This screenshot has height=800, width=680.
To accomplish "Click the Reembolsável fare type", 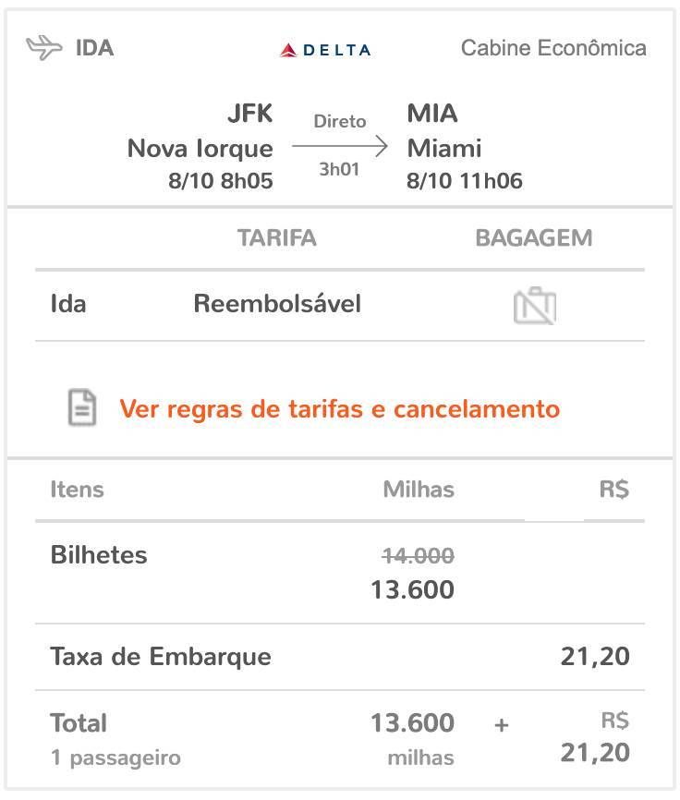I will (277, 304).
